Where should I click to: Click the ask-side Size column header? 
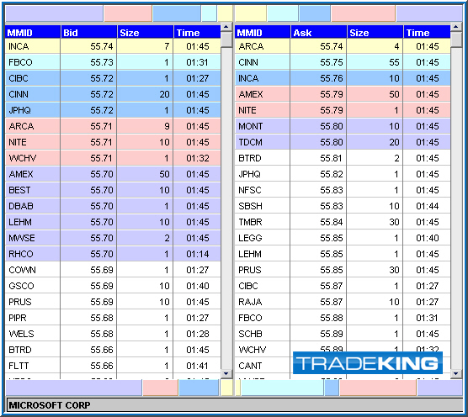pos(375,32)
